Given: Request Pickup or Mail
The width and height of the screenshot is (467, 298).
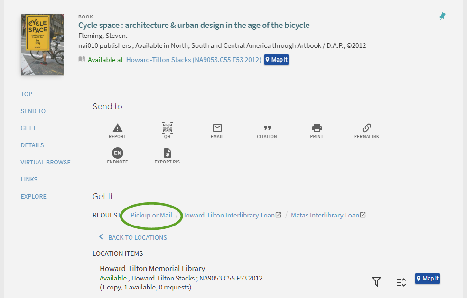Looking at the screenshot, I should click(151, 215).
